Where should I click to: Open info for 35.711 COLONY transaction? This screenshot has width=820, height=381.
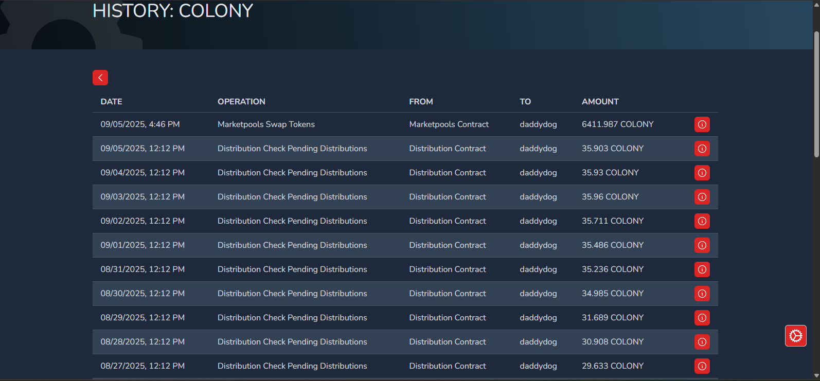click(702, 221)
